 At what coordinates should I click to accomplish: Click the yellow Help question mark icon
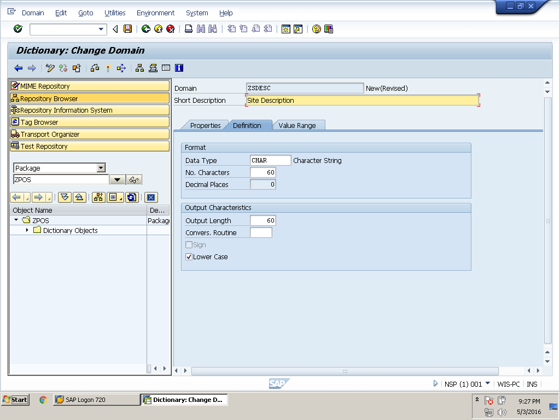(x=316, y=29)
